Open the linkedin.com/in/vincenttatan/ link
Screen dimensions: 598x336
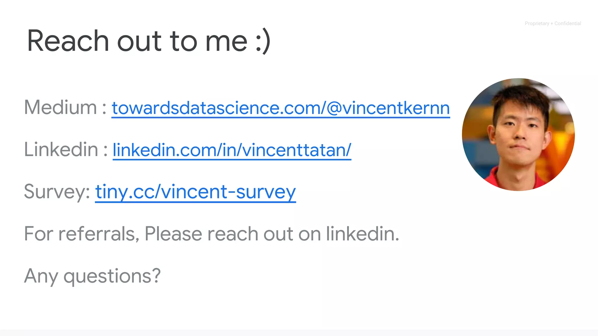(232, 150)
